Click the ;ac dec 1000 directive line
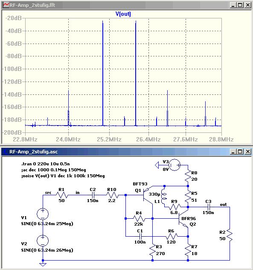The height and width of the screenshot is (270, 253). [54, 170]
